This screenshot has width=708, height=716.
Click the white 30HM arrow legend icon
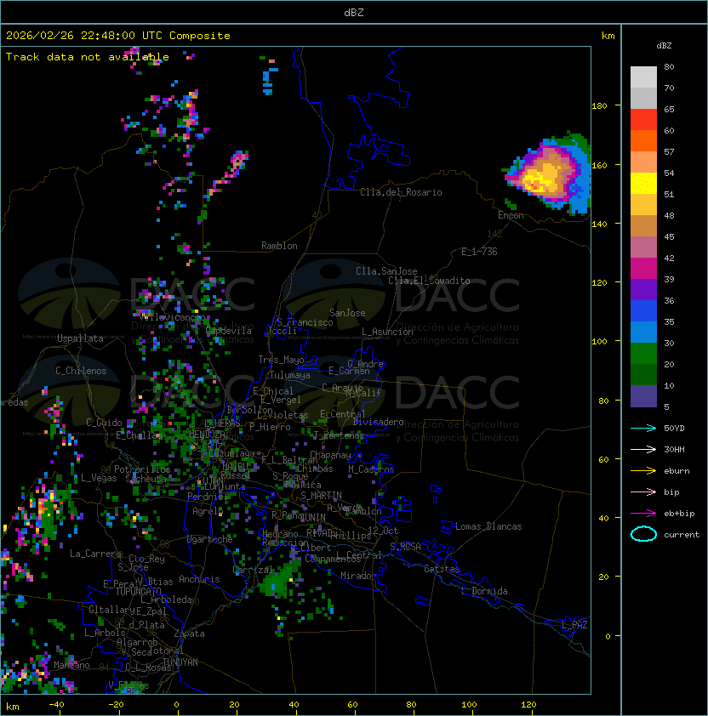pyautogui.click(x=643, y=450)
